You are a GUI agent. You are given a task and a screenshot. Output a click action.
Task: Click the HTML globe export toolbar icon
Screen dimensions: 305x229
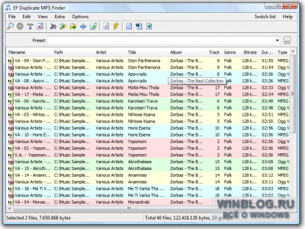[x=149, y=26]
